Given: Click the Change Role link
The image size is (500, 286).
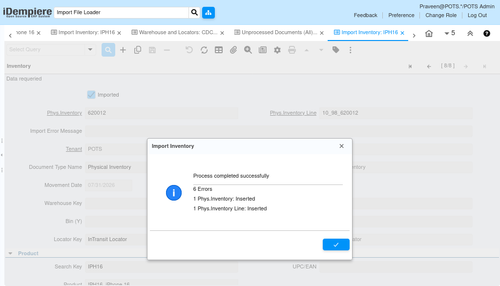Looking at the screenshot, I should tap(441, 15).
